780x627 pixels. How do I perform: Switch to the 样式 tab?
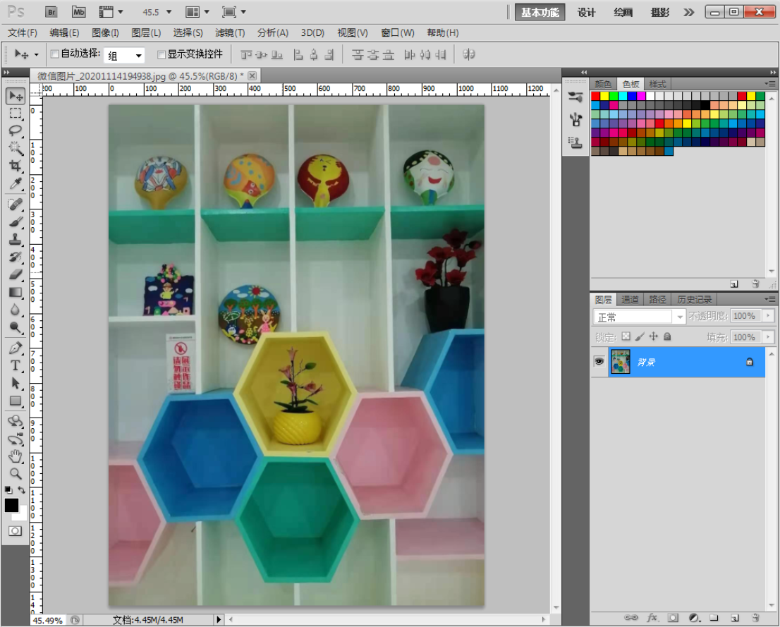point(657,84)
